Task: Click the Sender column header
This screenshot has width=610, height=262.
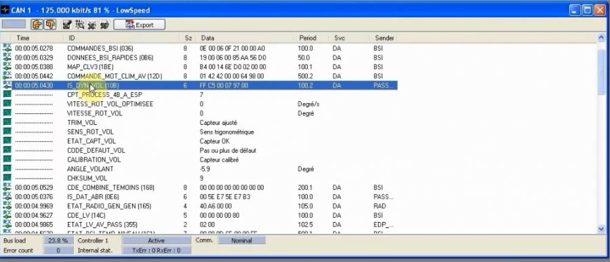Action: pos(384,38)
